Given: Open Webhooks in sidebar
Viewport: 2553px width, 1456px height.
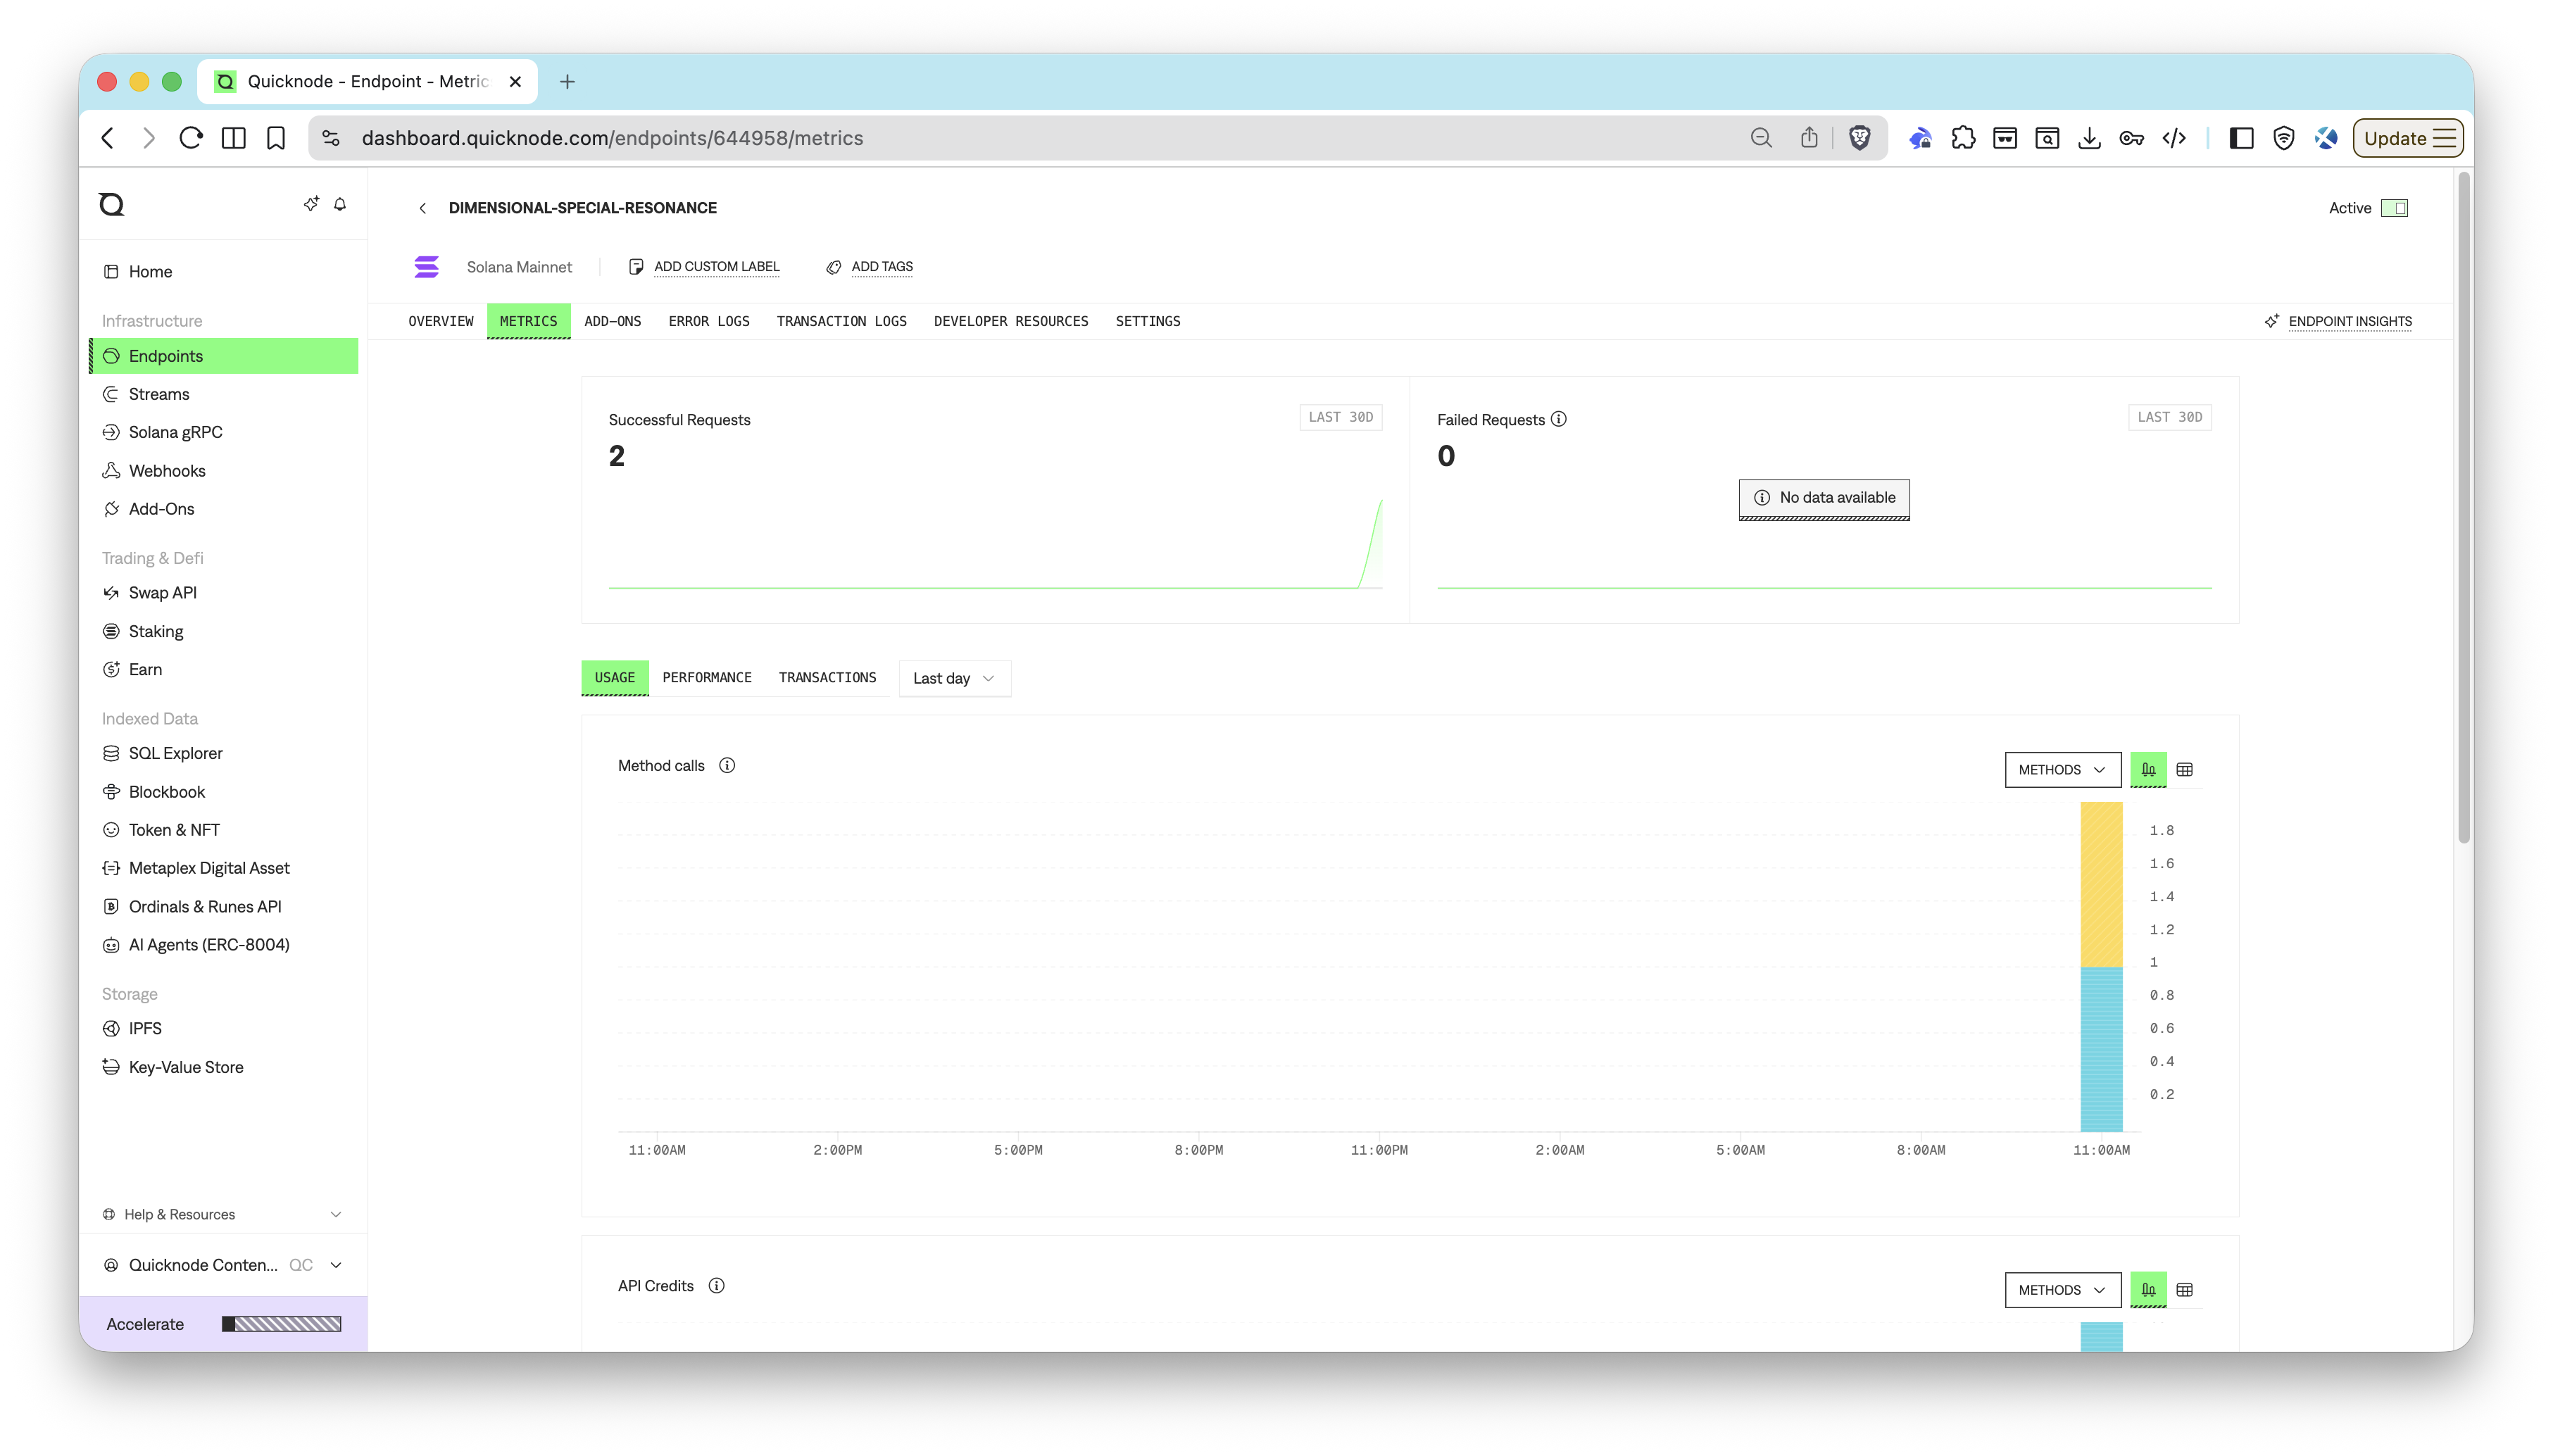Looking at the screenshot, I should click(x=224, y=471).
